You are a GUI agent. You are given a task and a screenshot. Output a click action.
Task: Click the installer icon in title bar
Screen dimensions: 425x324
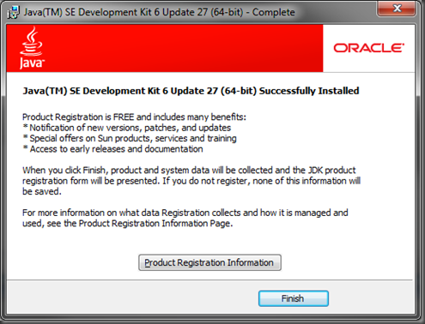(x=13, y=13)
